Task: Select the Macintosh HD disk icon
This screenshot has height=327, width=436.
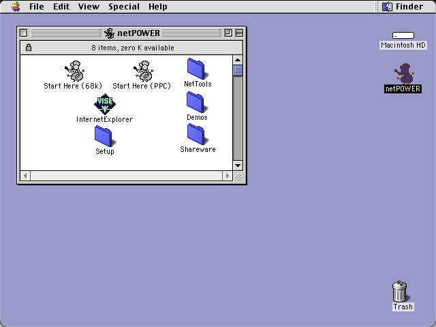Action: click(x=403, y=35)
